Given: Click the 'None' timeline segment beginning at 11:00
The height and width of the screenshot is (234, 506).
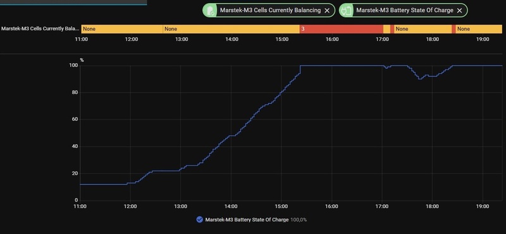Looking at the screenshot, I should coord(122,29).
